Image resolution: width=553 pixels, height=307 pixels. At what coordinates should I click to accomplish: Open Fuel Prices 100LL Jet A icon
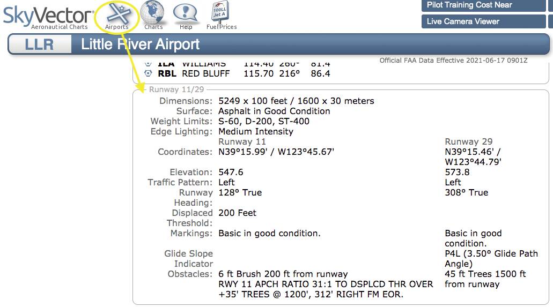(221, 13)
